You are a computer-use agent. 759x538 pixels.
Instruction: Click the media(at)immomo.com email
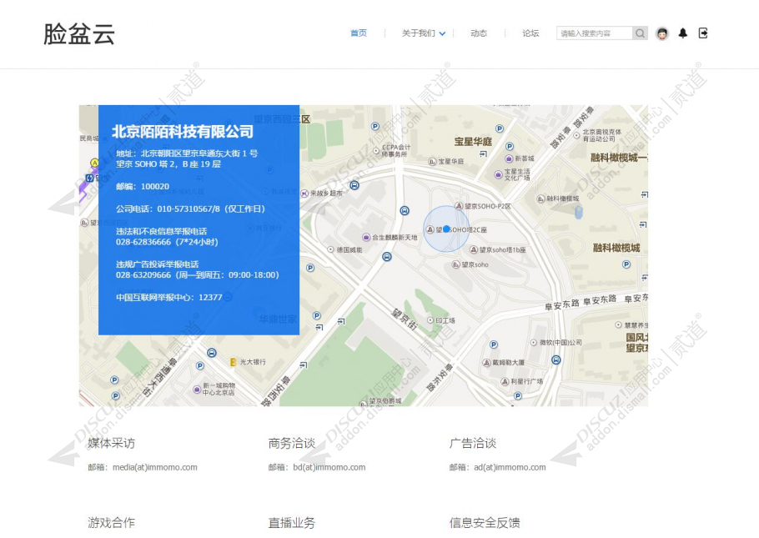(155, 467)
